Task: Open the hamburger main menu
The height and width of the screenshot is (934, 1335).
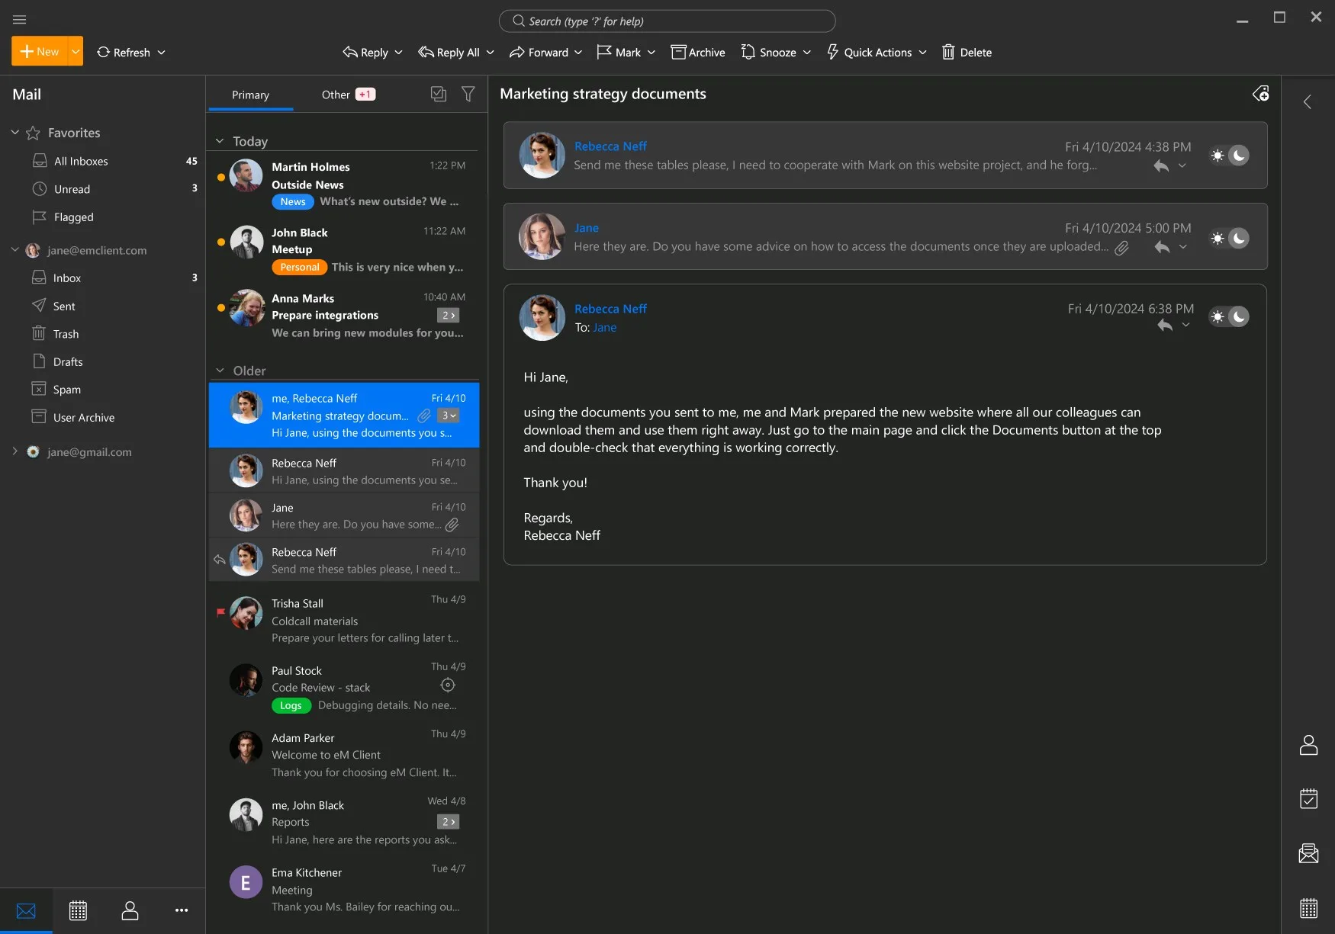Action: [x=20, y=19]
